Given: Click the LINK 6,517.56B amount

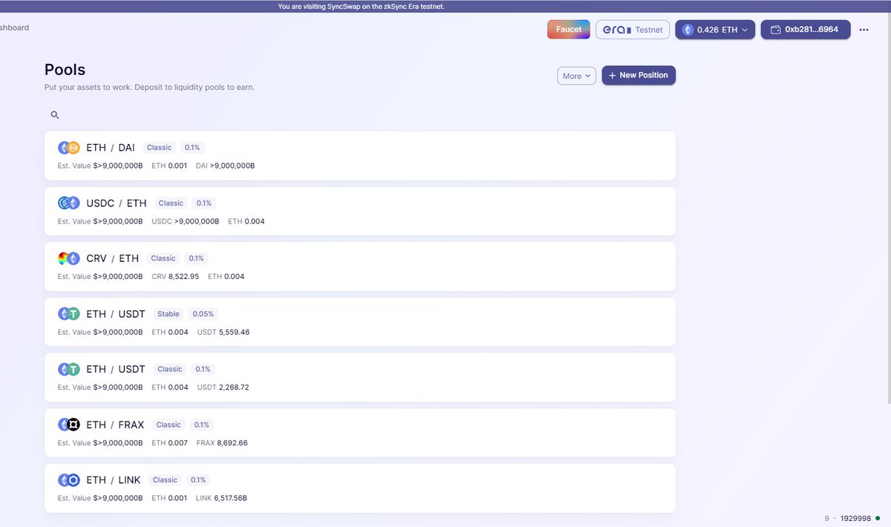Looking at the screenshot, I should [x=221, y=498].
